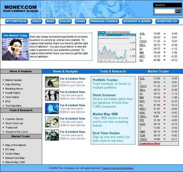183x172 pixels.
Task: Click the businessman photo in Market Today
Action: tap(15, 49)
